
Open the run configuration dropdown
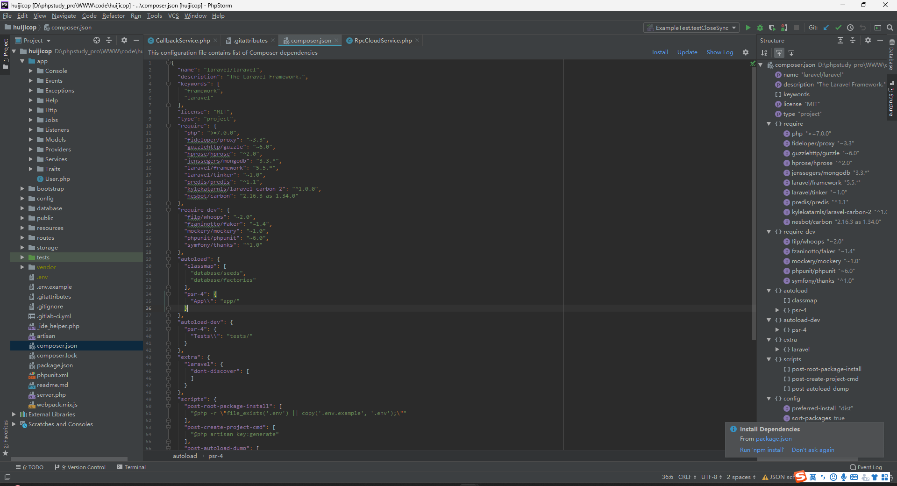691,28
